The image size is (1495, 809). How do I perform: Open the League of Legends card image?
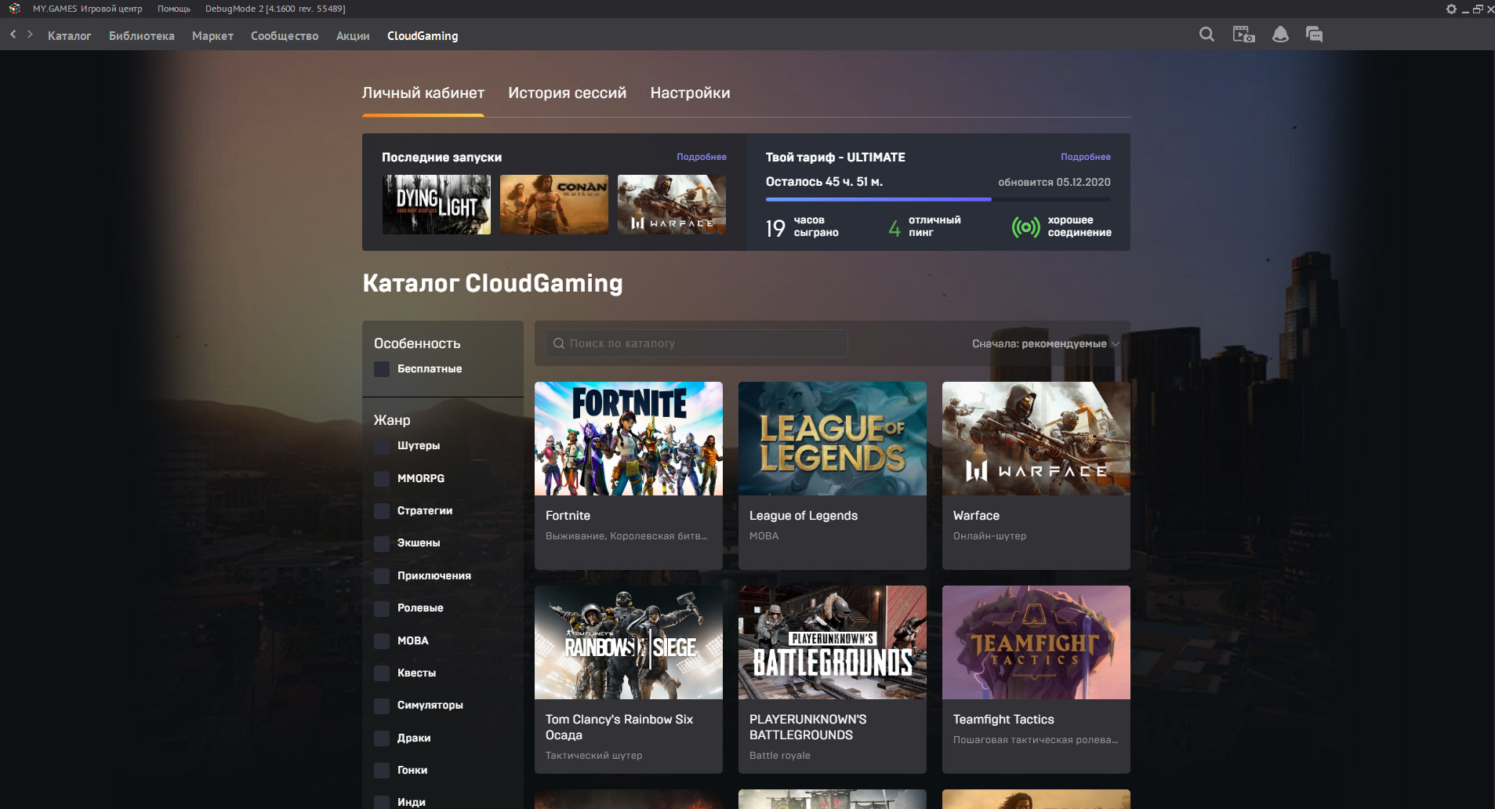tap(833, 438)
